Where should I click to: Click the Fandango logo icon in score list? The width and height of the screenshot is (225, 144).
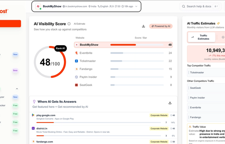point(76,69)
